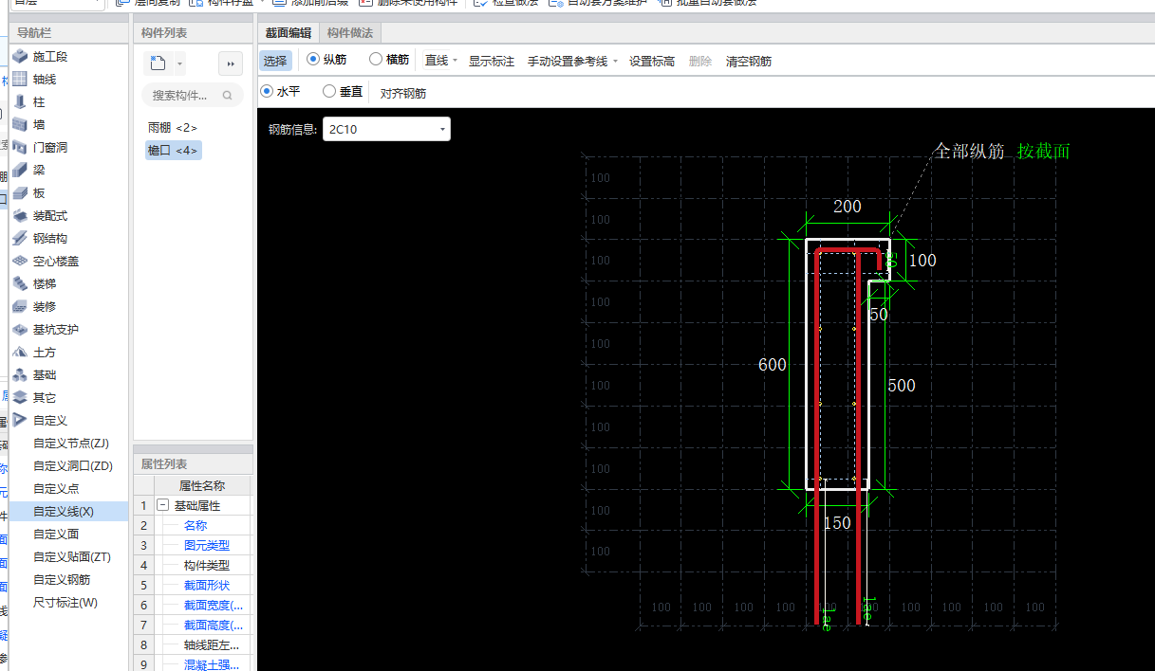Open the 施工段 category icon in navigation

click(x=20, y=57)
